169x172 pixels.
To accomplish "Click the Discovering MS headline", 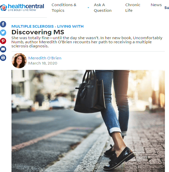I will click(x=38, y=32).
